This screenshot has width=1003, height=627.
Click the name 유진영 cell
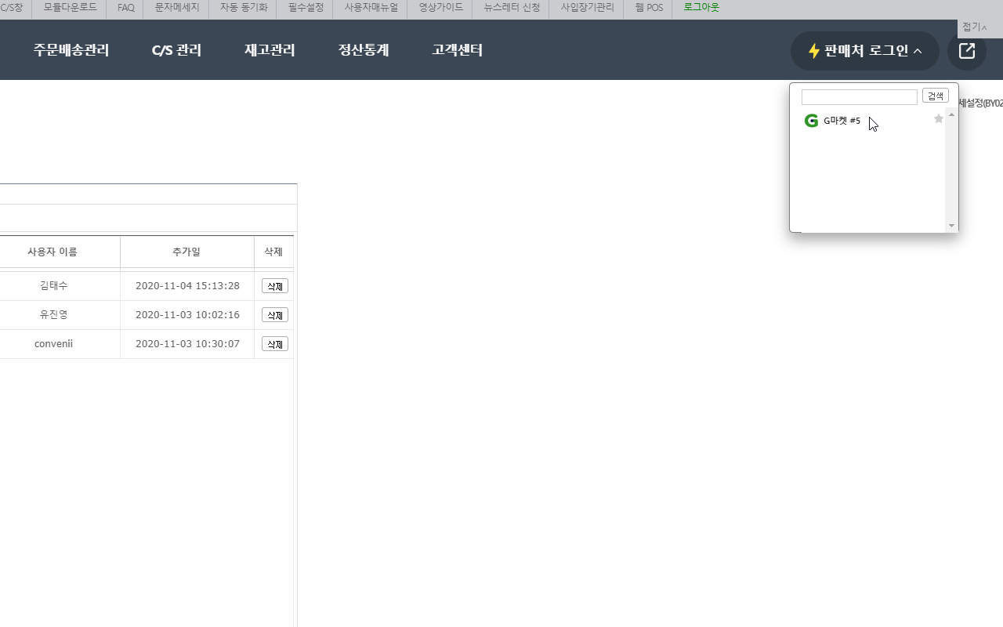(x=53, y=315)
